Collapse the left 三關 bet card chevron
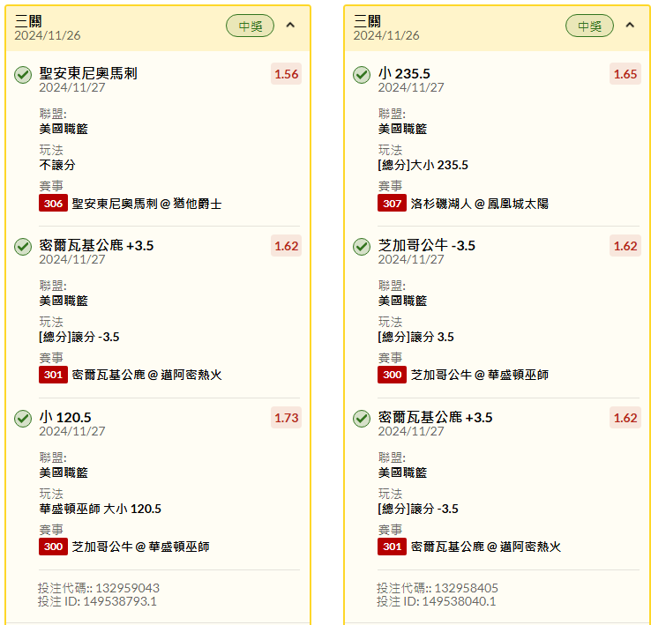Image resolution: width=651 pixels, height=625 pixels. click(290, 25)
